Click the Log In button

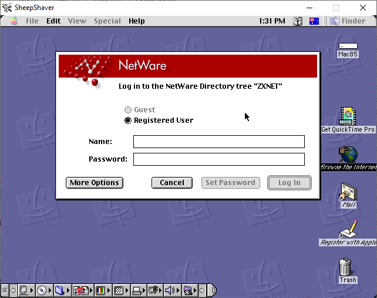tap(290, 183)
